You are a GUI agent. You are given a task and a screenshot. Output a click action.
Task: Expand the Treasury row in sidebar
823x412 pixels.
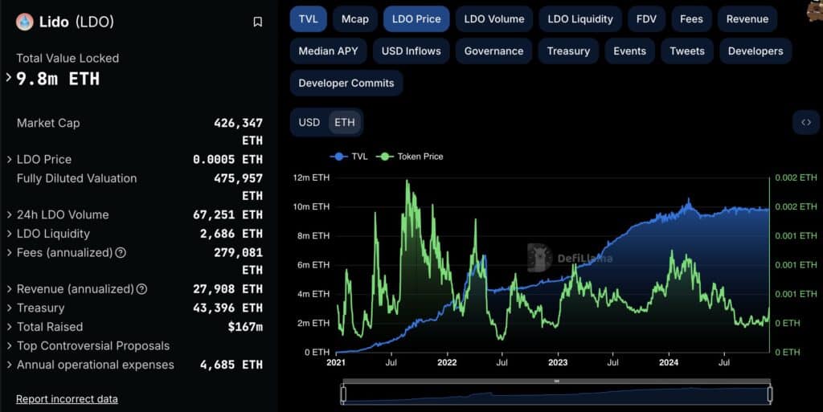tap(9, 308)
